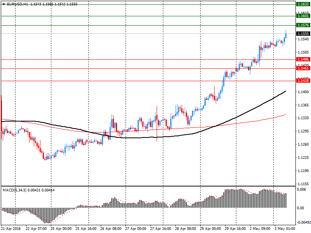Click the 21 Apr 2016 time axis label

11,229
